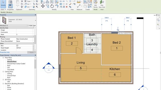This screenshot has height=90, width=161.
Task: Toggle the Bars checkbox
Action: click(17, 45)
